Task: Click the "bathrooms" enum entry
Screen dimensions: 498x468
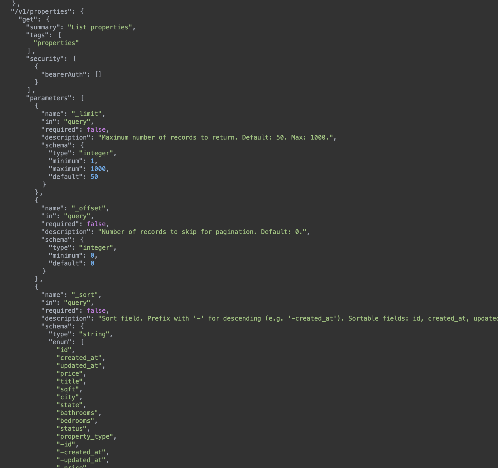Action: pyautogui.click(x=77, y=413)
